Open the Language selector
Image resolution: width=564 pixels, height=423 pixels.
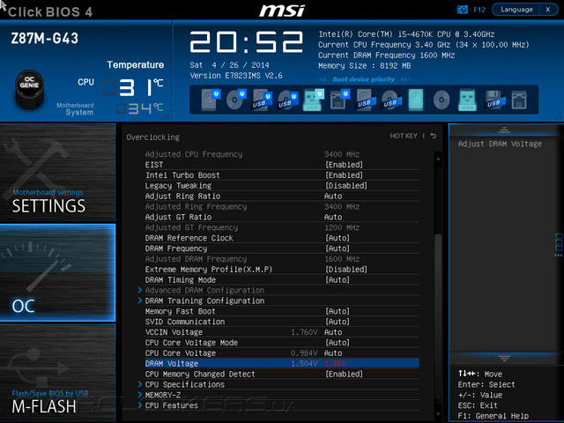click(516, 10)
